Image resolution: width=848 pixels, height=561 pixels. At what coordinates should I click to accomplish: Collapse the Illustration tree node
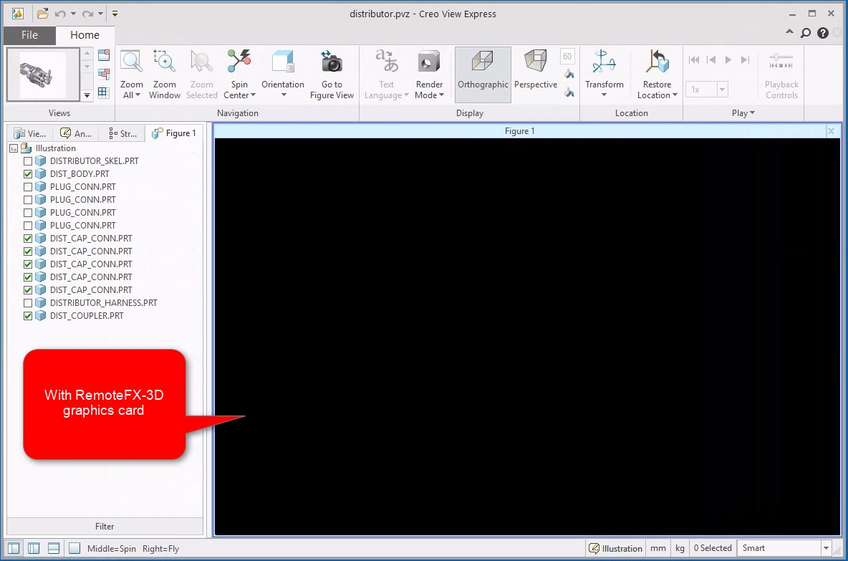pos(14,148)
